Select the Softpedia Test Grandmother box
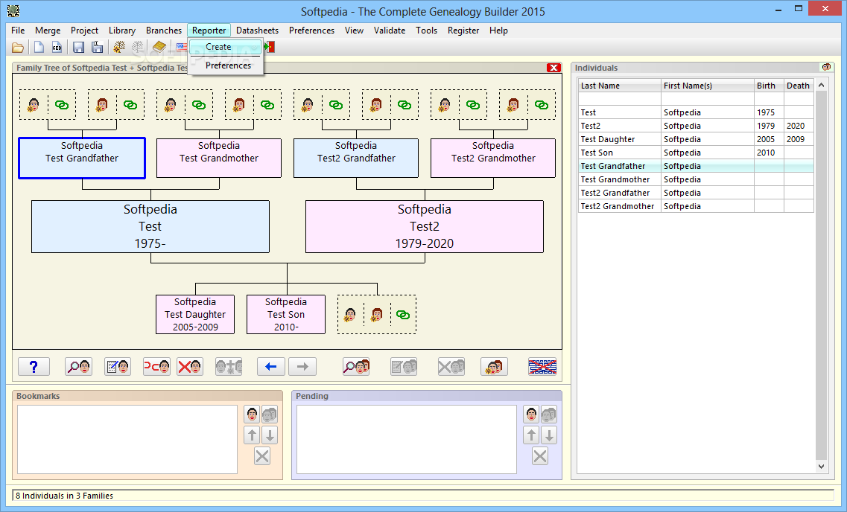847x512 pixels. pos(219,158)
